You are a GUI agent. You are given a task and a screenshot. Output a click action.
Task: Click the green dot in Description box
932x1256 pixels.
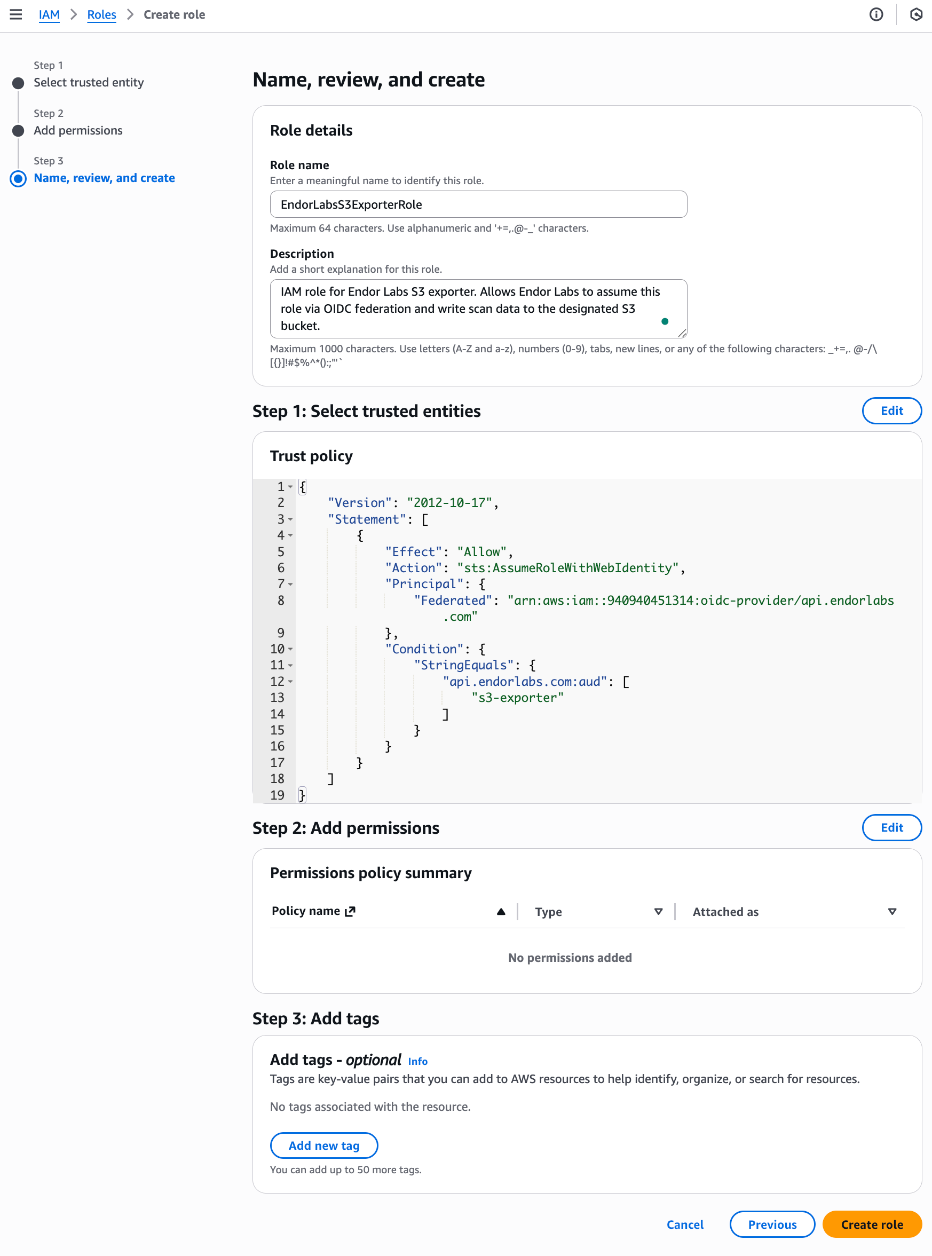(x=665, y=322)
